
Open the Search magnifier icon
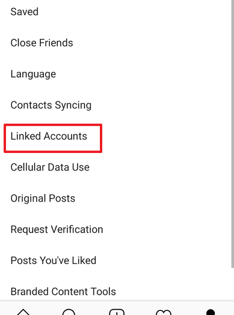[69, 312]
